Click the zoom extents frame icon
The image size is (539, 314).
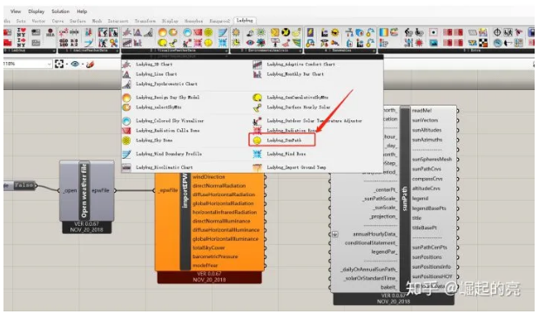(x=59, y=64)
